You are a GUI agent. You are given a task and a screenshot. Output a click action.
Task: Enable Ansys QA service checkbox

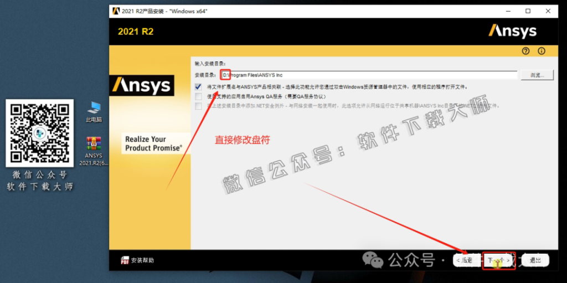pyautogui.click(x=198, y=96)
